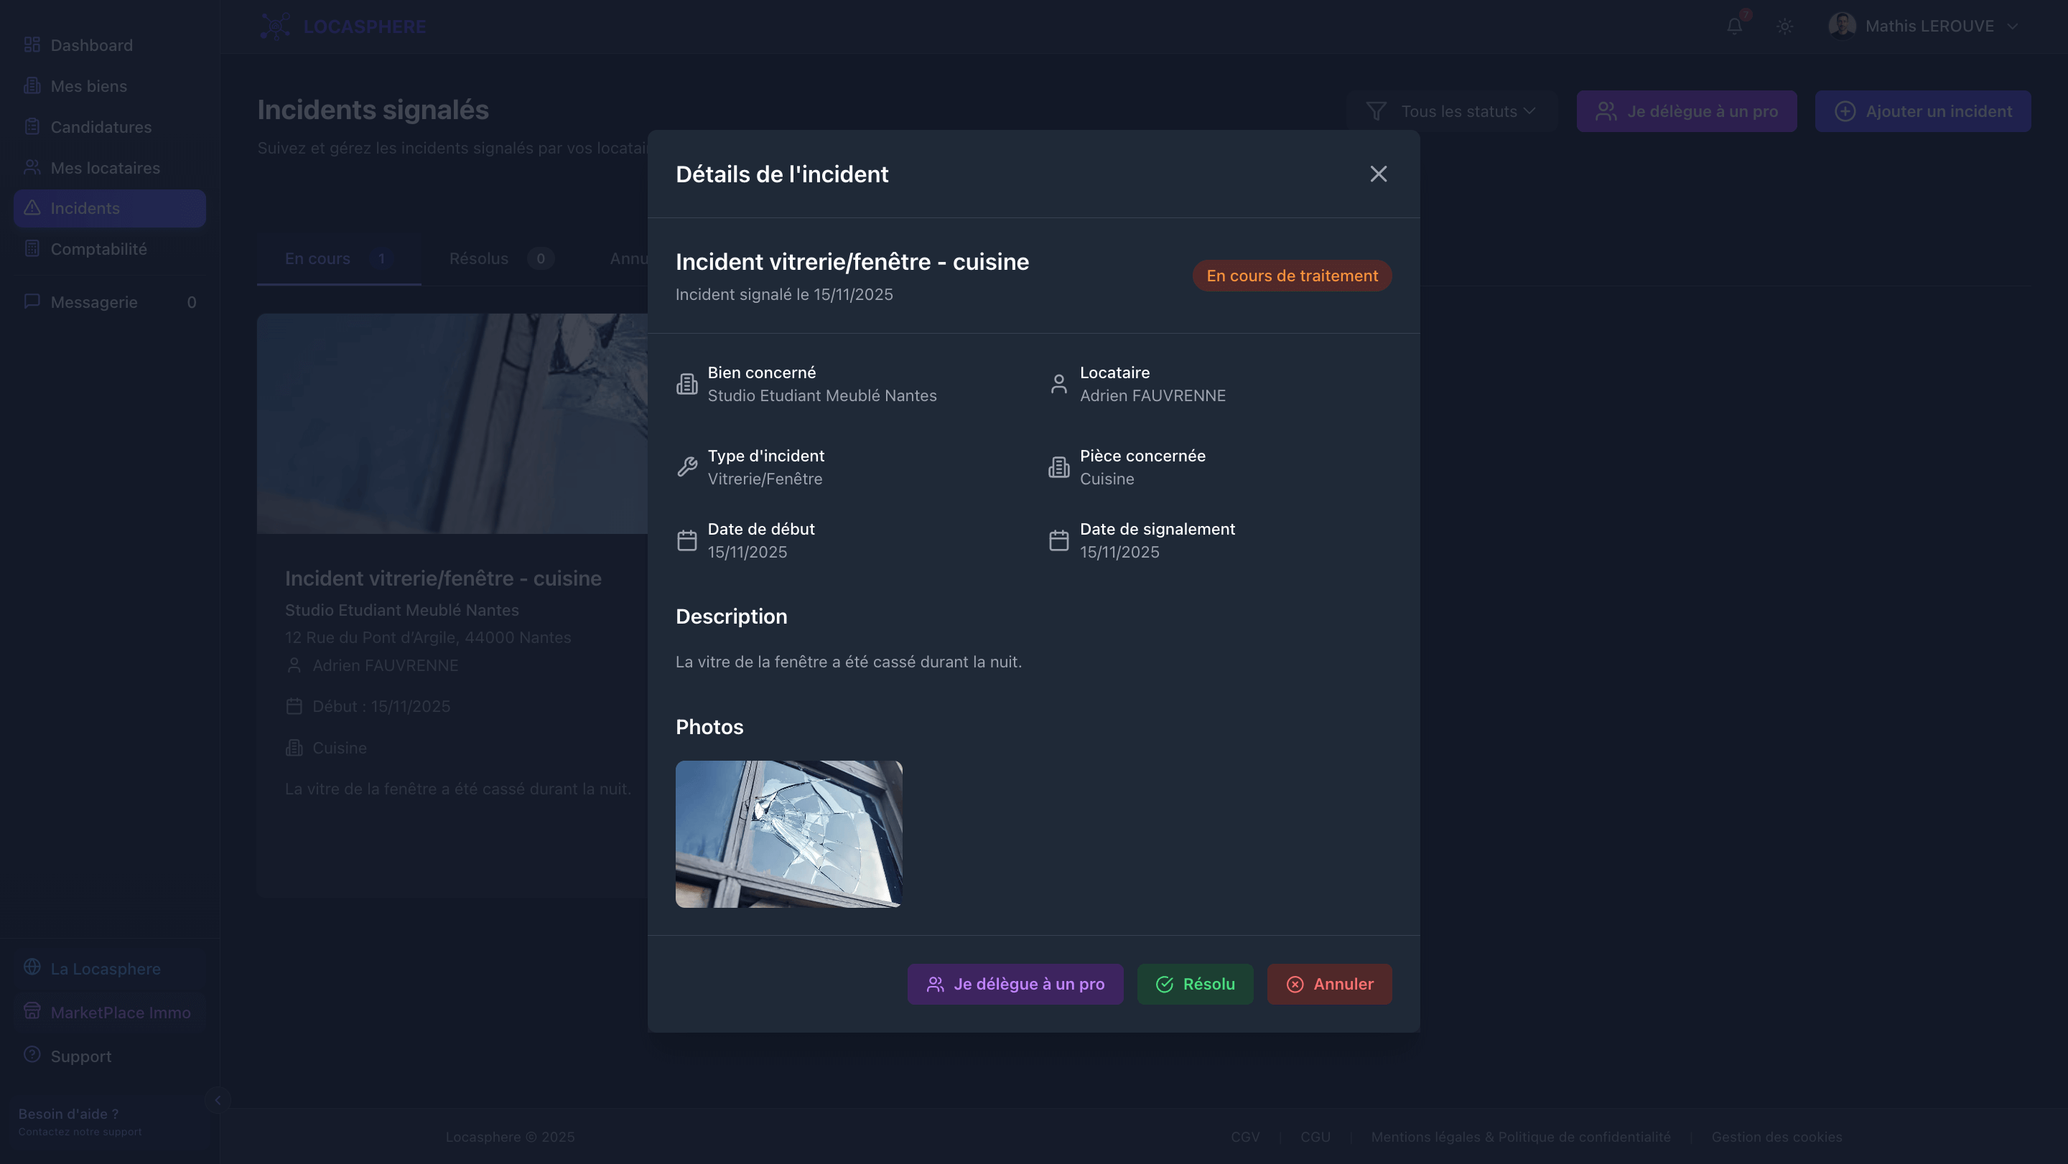
Task: Open MarketPlace Immo from the sidebar
Action: 121,1013
